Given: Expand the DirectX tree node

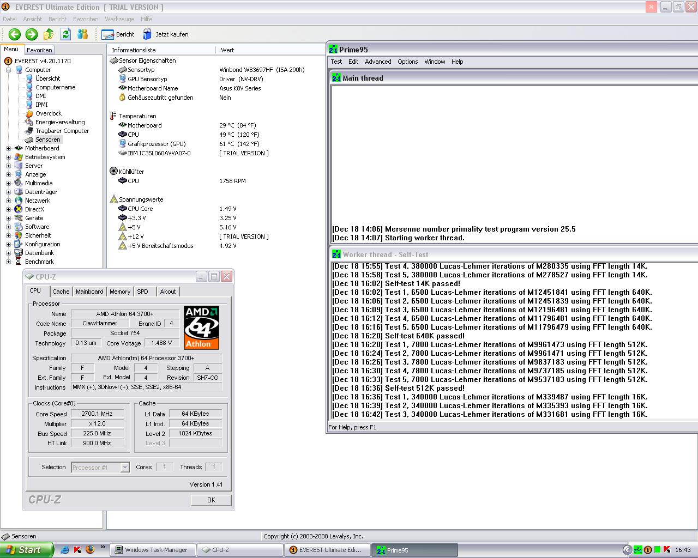Looking at the screenshot, I should 8,209.
